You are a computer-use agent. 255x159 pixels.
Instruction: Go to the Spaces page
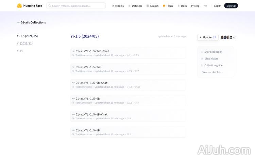click(152, 6)
